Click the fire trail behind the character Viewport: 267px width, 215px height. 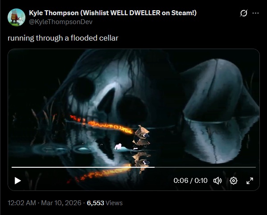pyautogui.click(x=101, y=124)
